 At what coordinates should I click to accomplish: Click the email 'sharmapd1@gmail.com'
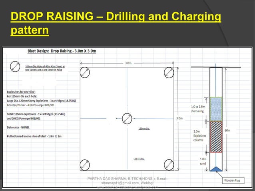(120, 183)
